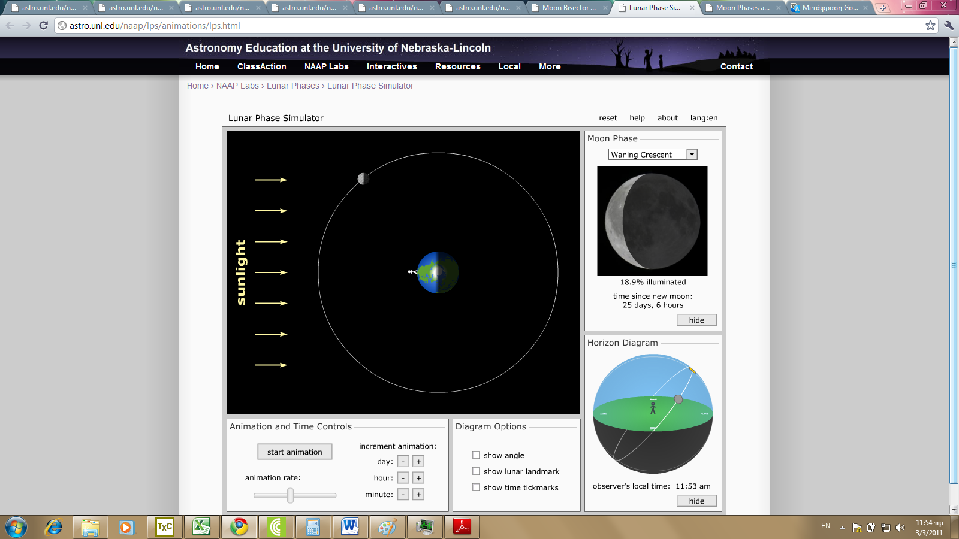
Task: Increase minute with plus button
Action: tap(418, 495)
